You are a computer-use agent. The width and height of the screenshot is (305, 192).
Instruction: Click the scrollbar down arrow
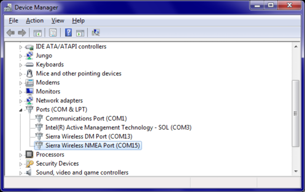(296, 171)
